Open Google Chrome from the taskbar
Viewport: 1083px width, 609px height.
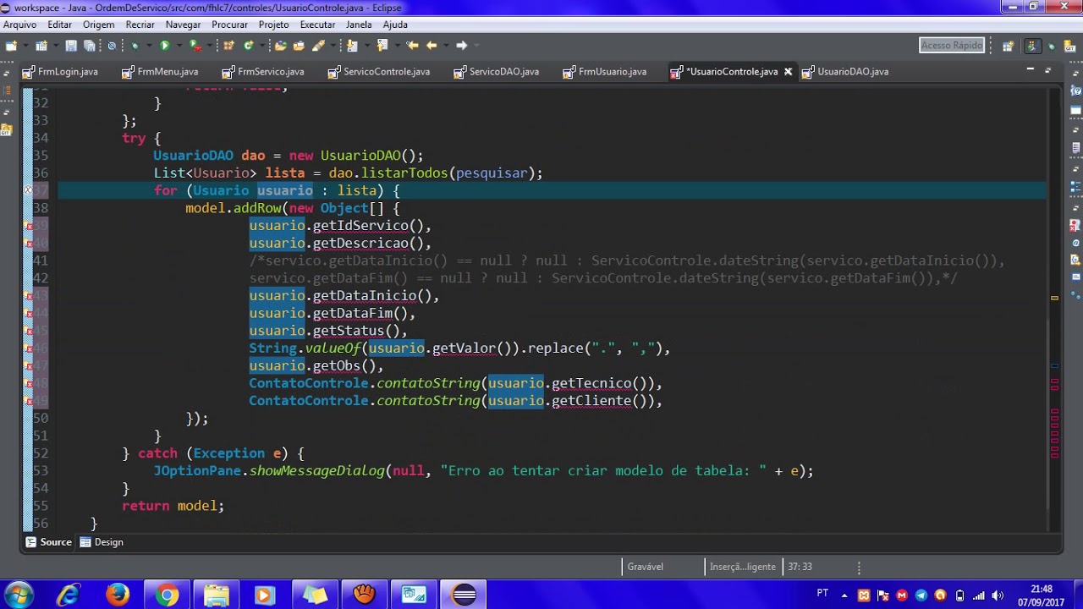[167, 595]
